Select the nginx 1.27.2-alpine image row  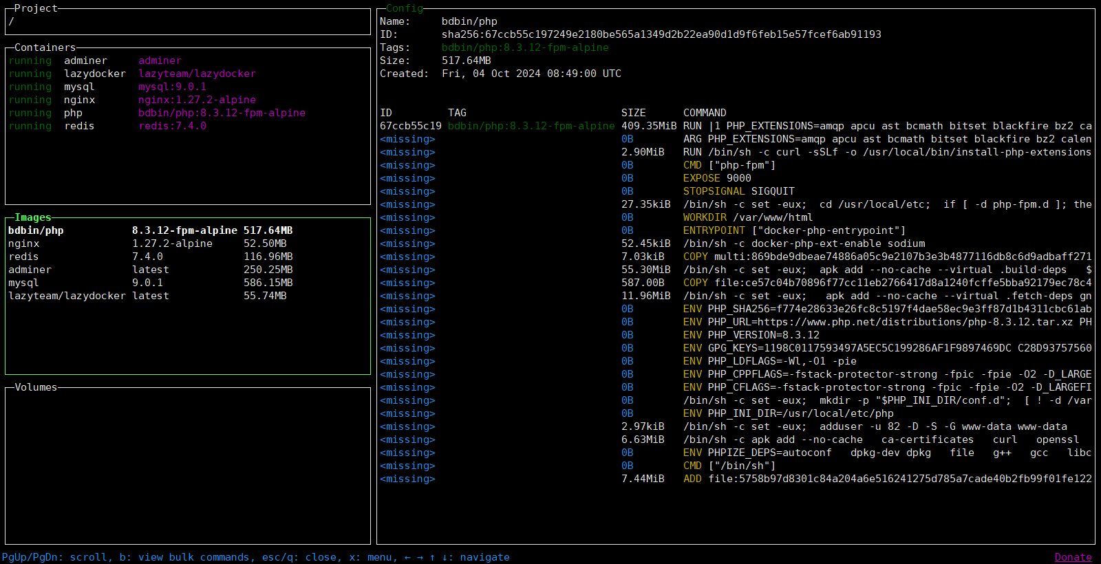tap(188, 243)
